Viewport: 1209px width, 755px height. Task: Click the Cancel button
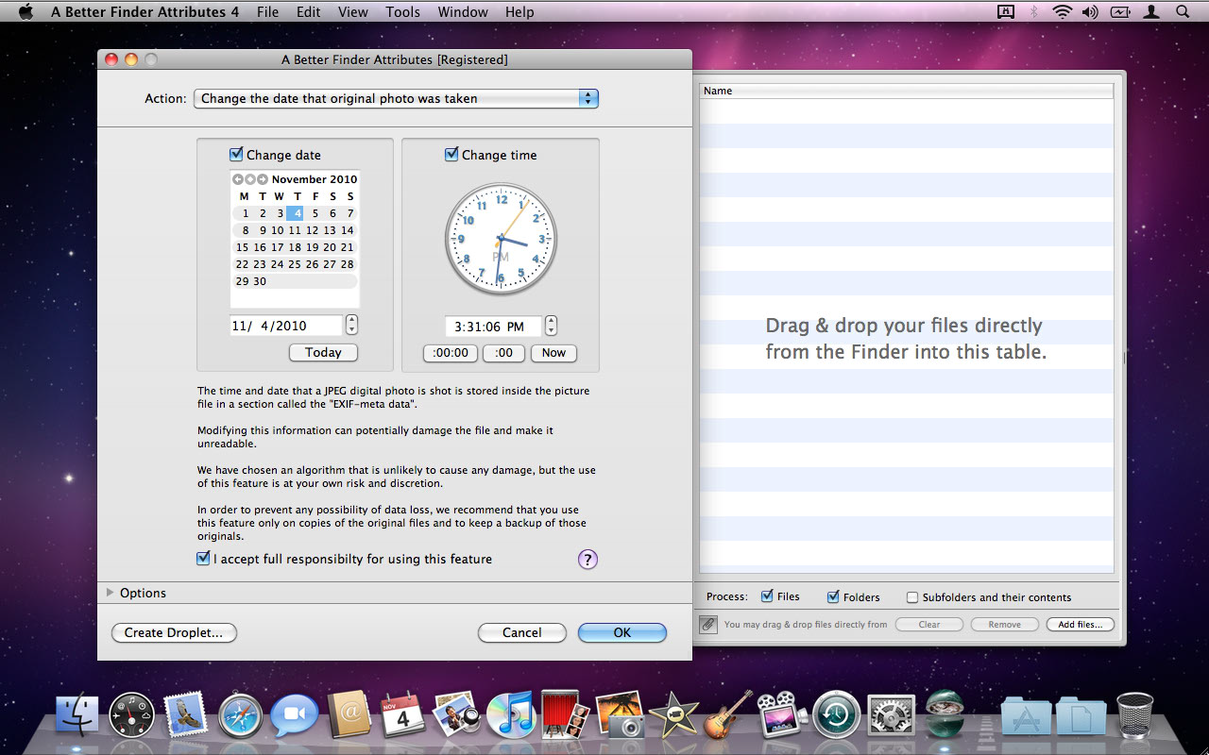pyautogui.click(x=521, y=632)
